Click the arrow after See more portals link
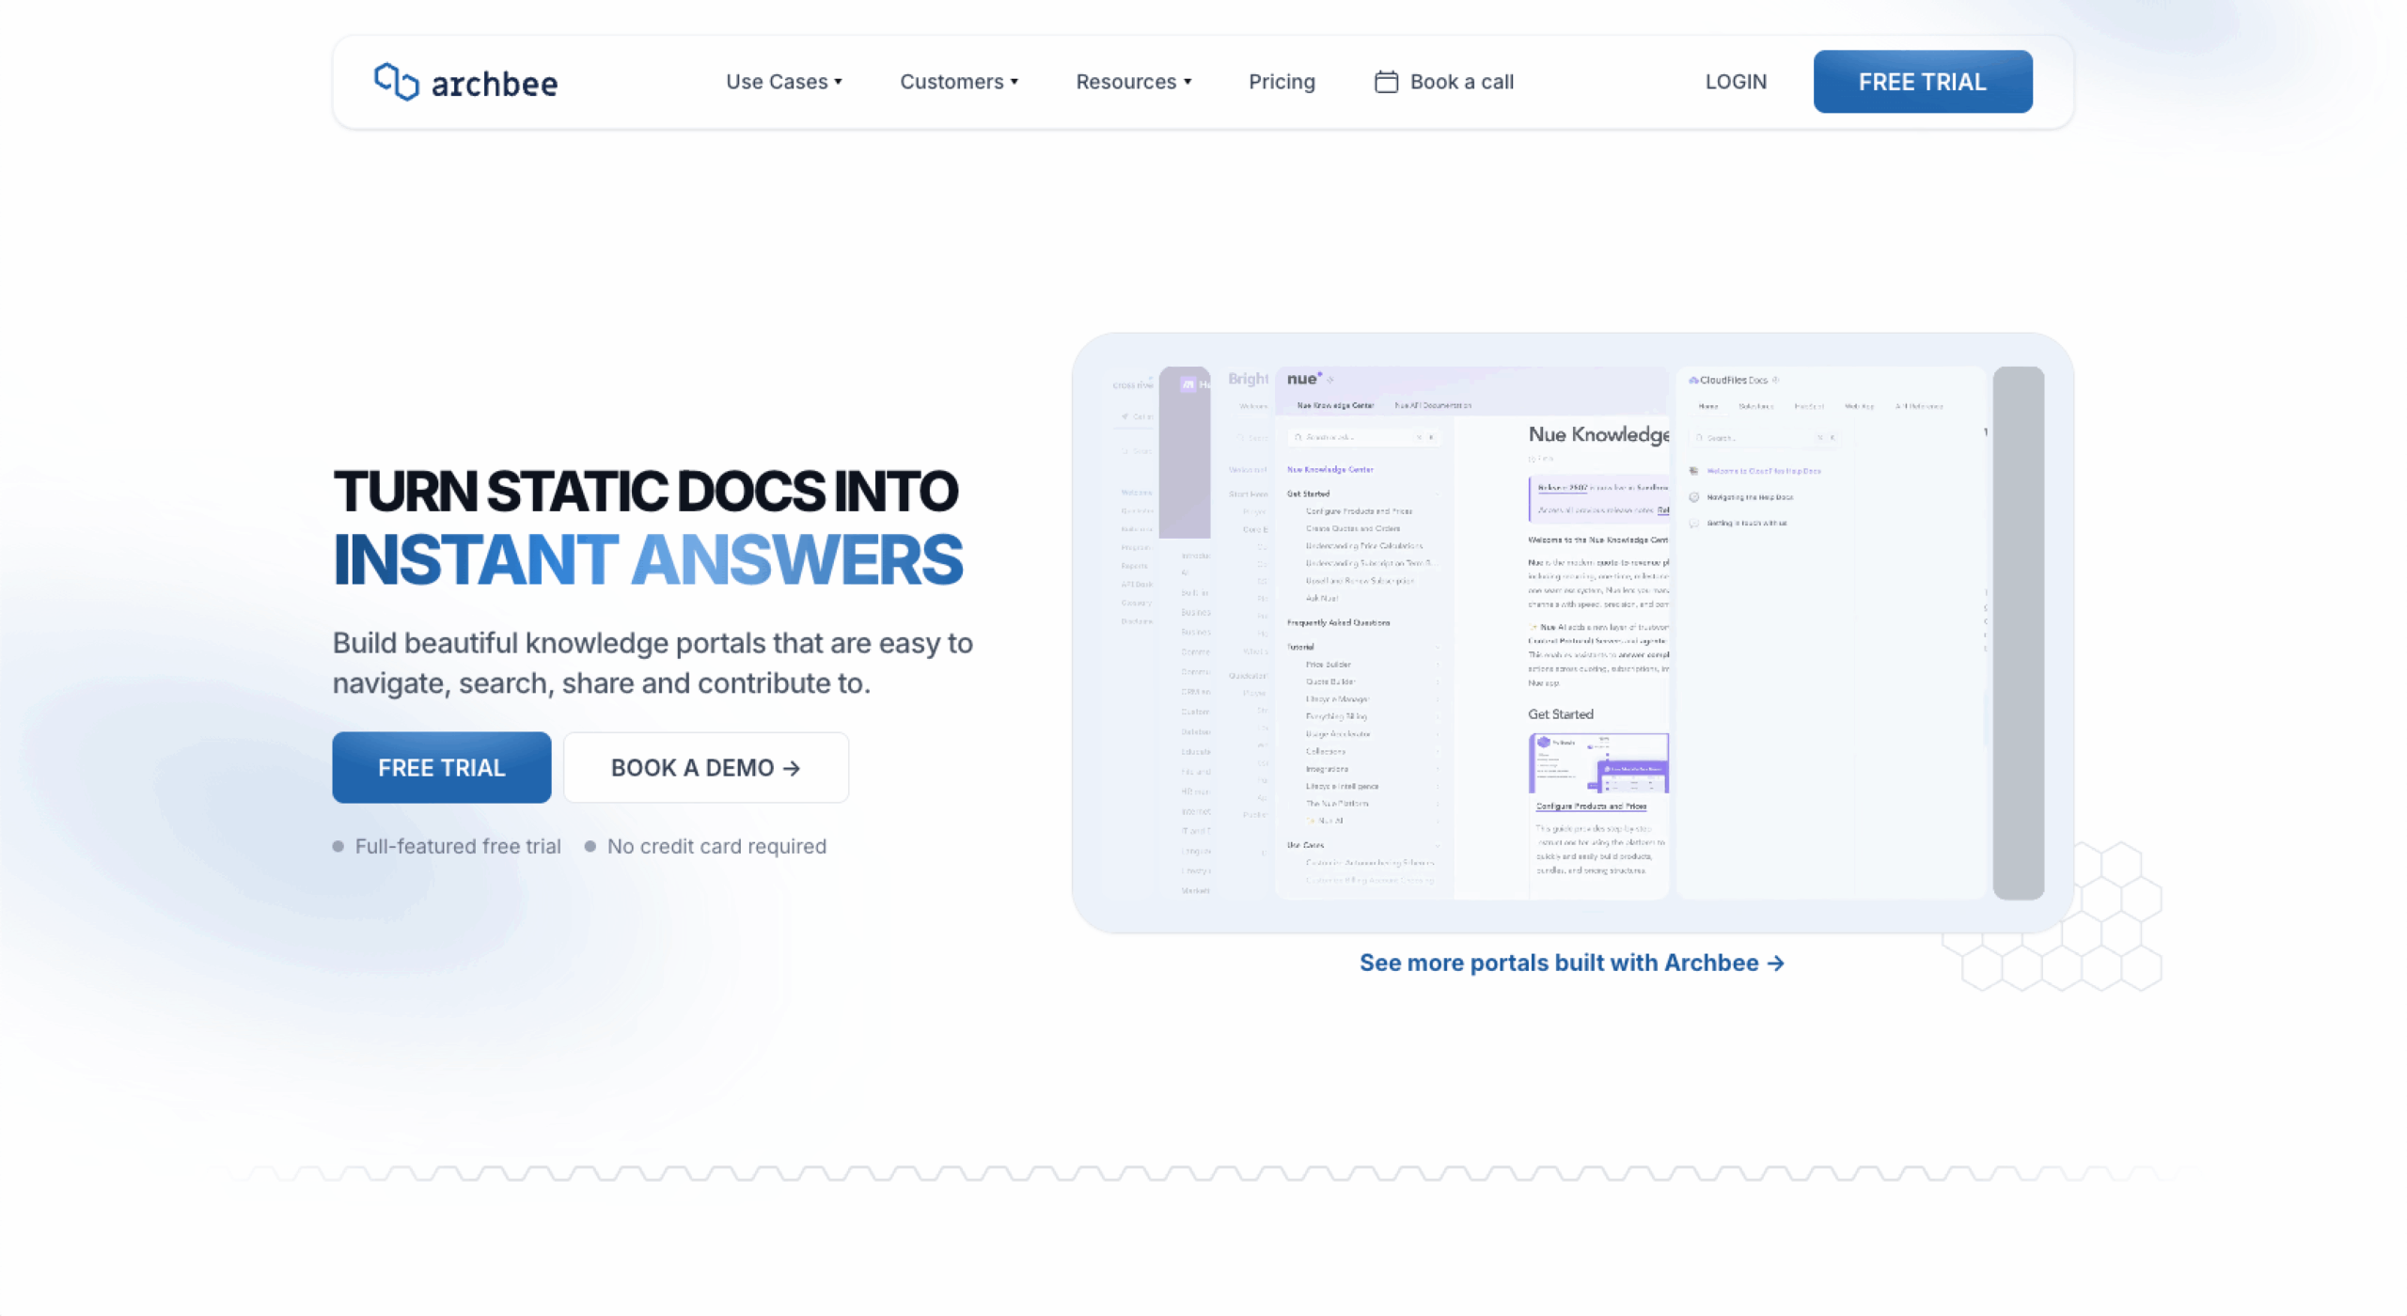Image resolution: width=2407 pixels, height=1316 pixels. (1775, 963)
